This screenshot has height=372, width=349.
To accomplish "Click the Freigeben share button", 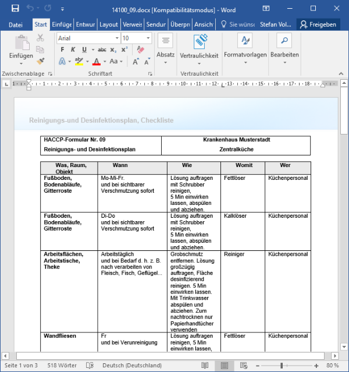I will [x=318, y=24].
